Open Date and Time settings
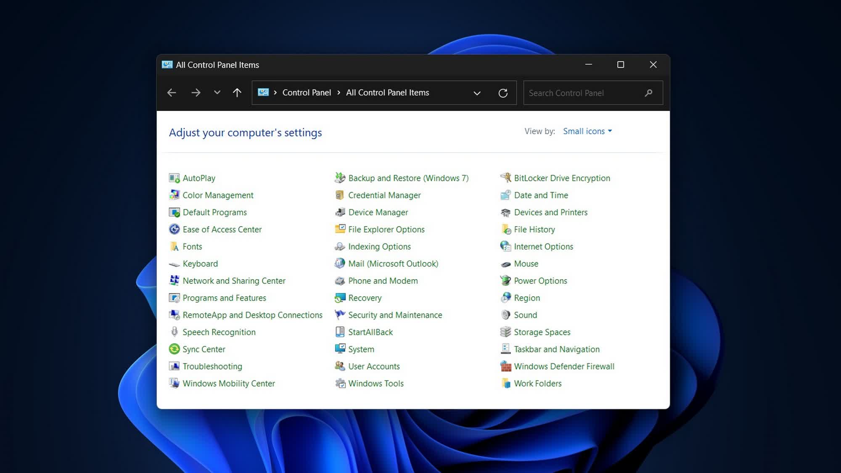The image size is (841, 473). pos(541,195)
